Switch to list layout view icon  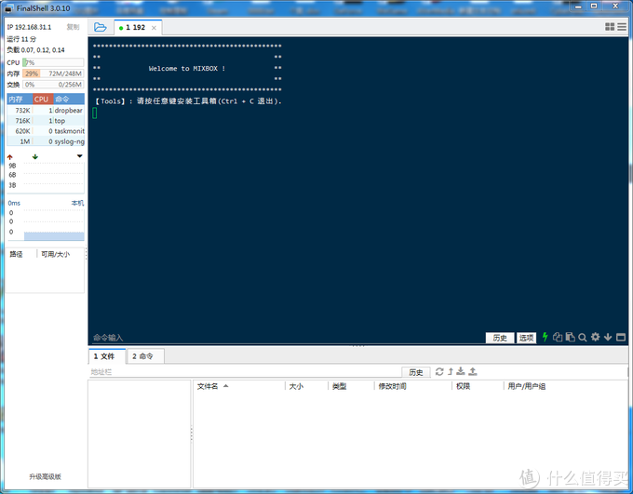[622, 27]
